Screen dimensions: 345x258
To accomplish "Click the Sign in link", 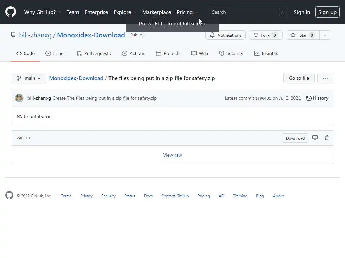I will [x=302, y=12].
